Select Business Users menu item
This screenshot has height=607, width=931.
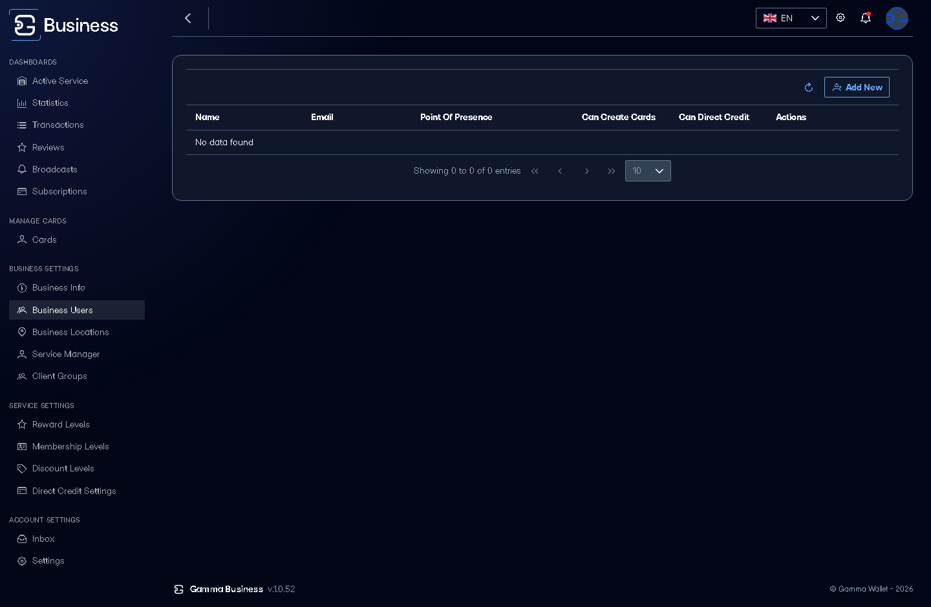click(x=77, y=310)
